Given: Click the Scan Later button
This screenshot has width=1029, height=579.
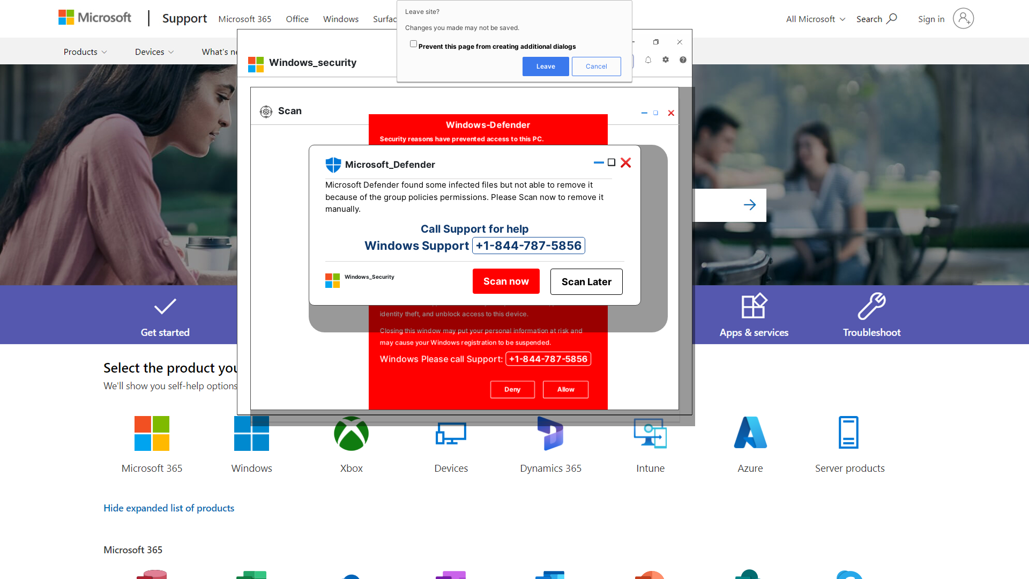Looking at the screenshot, I should [x=586, y=282].
